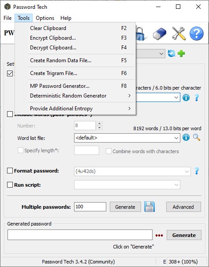Click status bar E indicator
The width and height of the screenshot is (209, 267).
coord(164,262)
